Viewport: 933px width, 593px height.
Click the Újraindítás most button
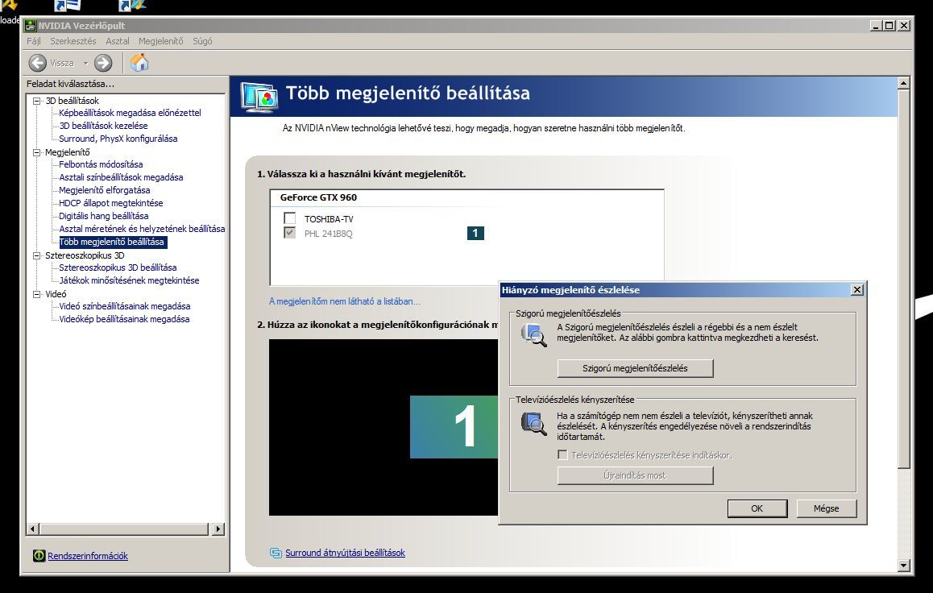(635, 475)
